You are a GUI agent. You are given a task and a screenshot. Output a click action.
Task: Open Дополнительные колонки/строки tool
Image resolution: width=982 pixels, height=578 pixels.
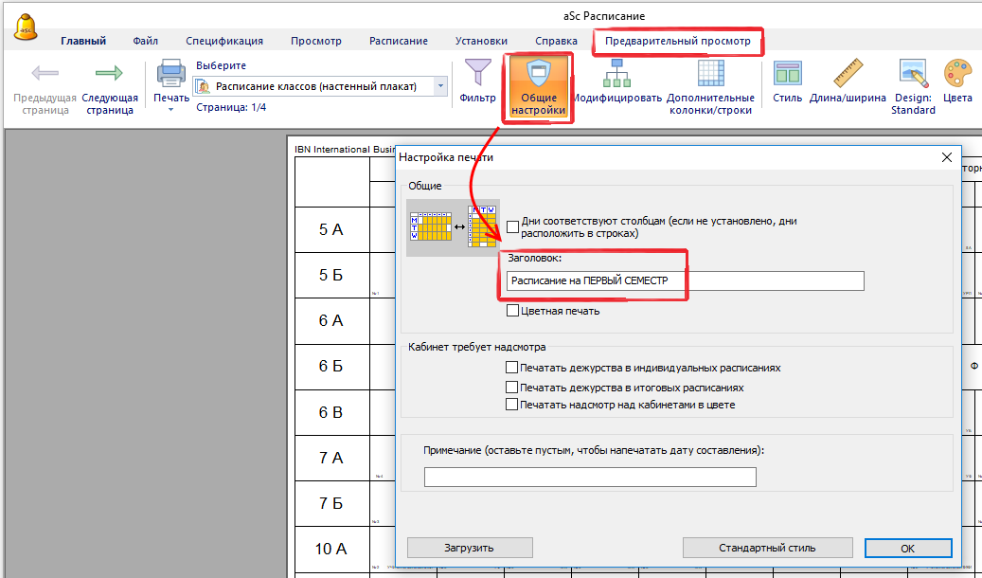point(710,74)
